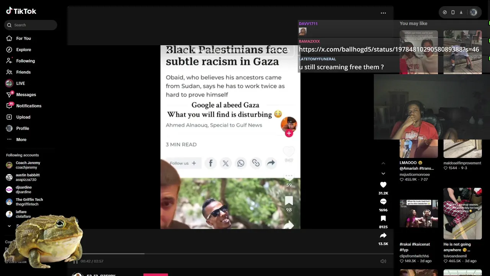Pause the playing video

click(75, 261)
